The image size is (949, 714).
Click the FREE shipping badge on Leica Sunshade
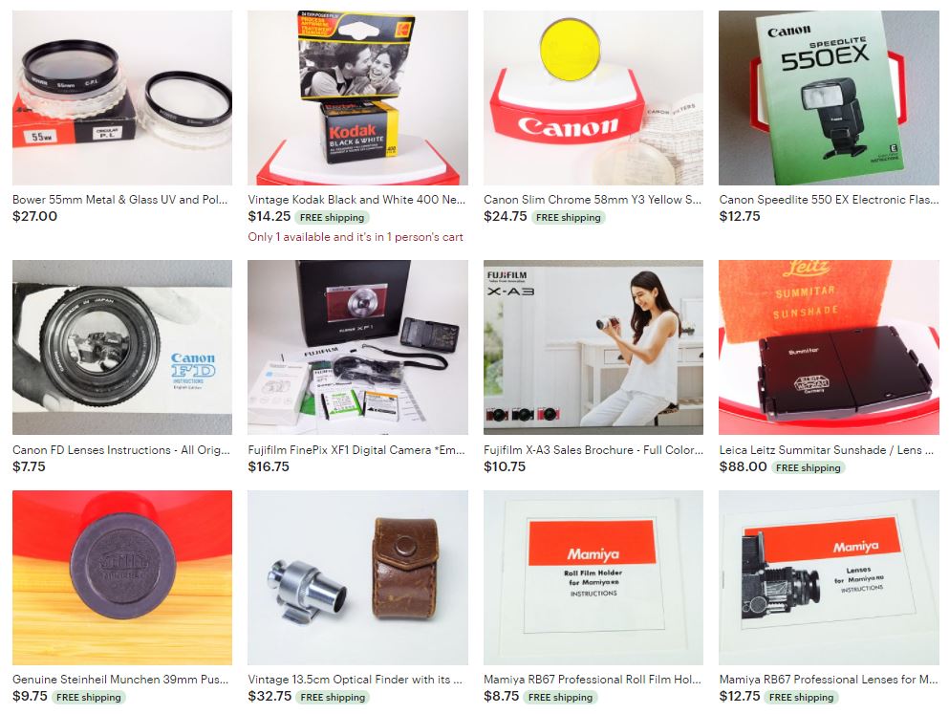808,467
